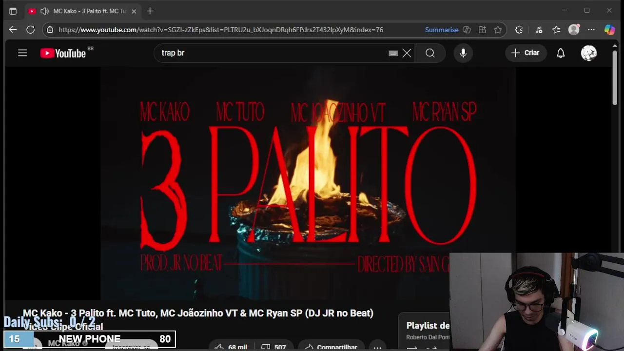Open the favourites list icon
Image resolution: width=624 pixels, height=351 pixels.
[x=556, y=30]
